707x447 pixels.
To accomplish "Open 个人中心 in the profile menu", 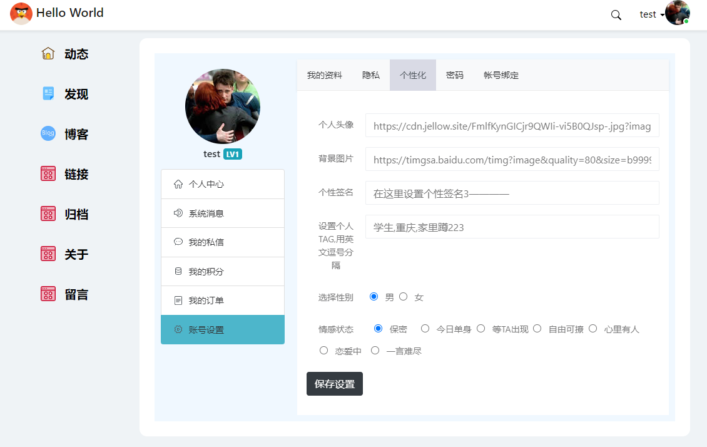I will (223, 184).
